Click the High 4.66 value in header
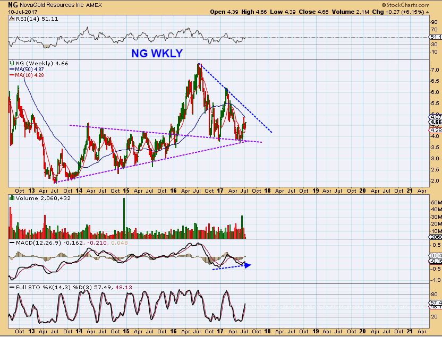 click(254, 12)
